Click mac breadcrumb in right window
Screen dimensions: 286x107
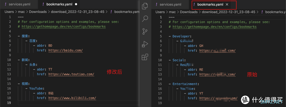pyautogui.click(x=172, y=12)
